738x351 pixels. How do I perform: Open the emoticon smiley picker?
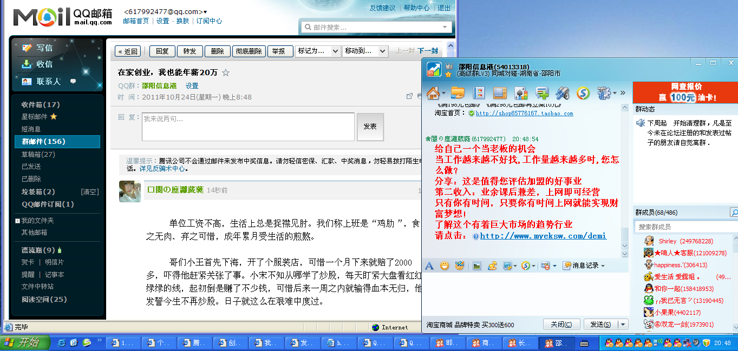[x=445, y=266]
